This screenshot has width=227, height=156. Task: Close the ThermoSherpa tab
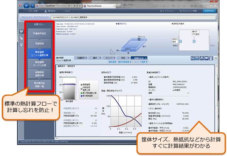pyautogui.click(x=114, y=6)
